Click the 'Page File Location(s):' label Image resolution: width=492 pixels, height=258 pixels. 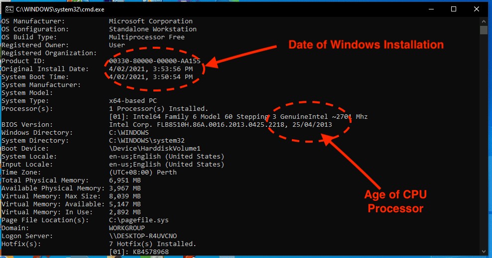45,220
